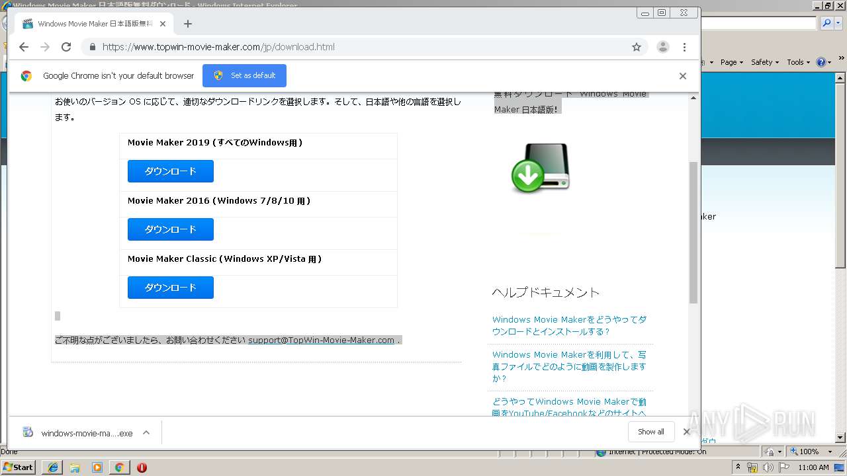Image resolution: width=847 pixels, height=476 pixels.
Task: Open help link about YouTube/Facebook upload
Action: tap(569, 407)
